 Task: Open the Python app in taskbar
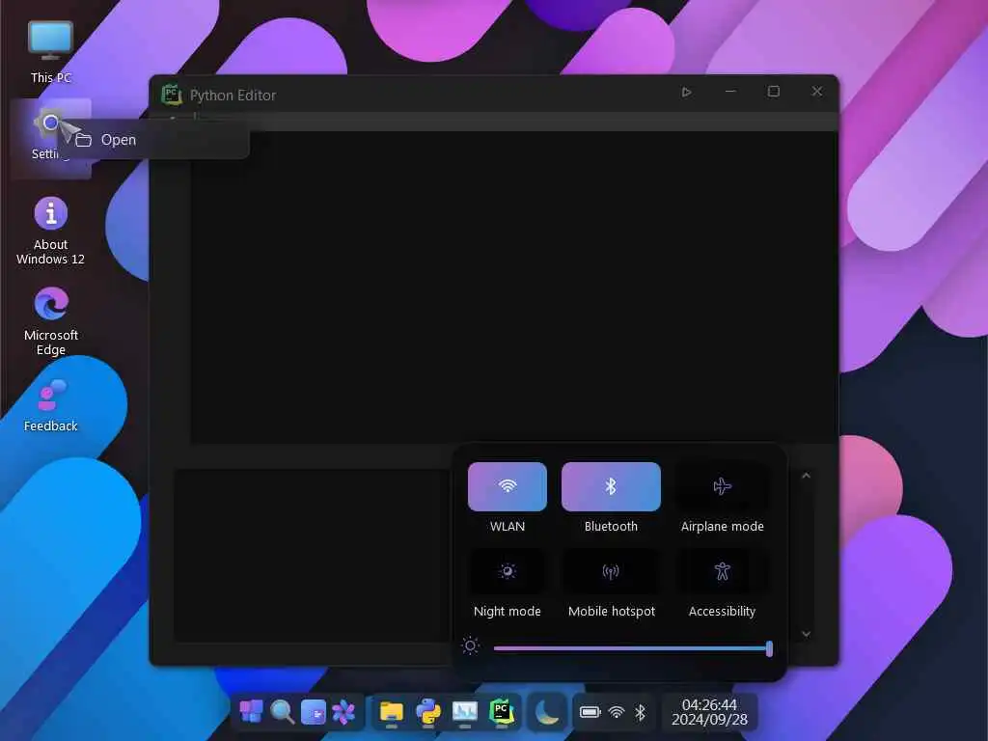pos(427,712)
